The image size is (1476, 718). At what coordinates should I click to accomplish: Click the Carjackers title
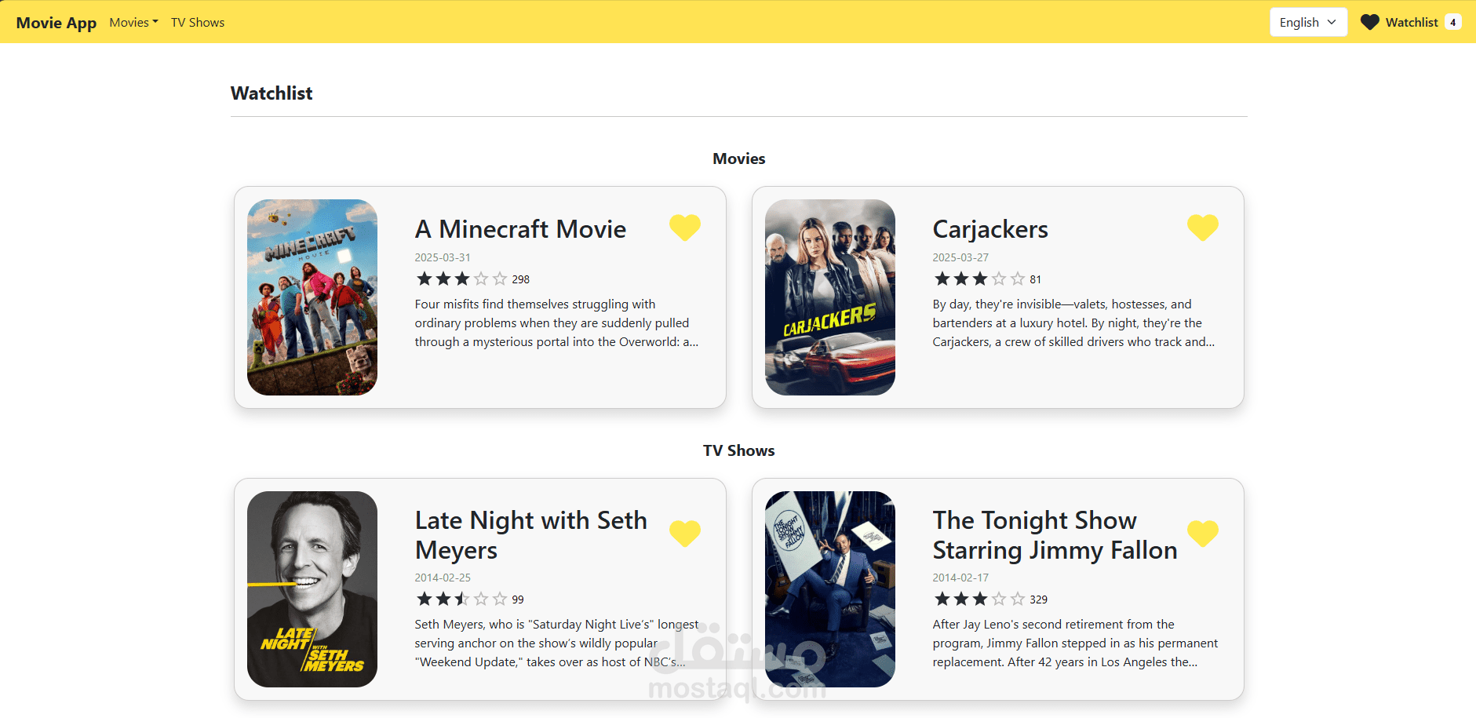990,229
